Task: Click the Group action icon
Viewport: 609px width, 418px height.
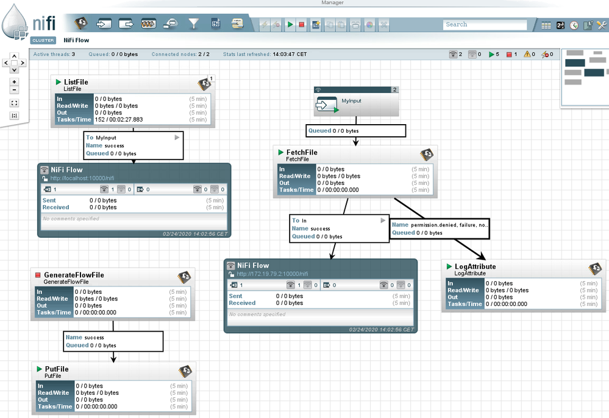Action: point(355,25)
